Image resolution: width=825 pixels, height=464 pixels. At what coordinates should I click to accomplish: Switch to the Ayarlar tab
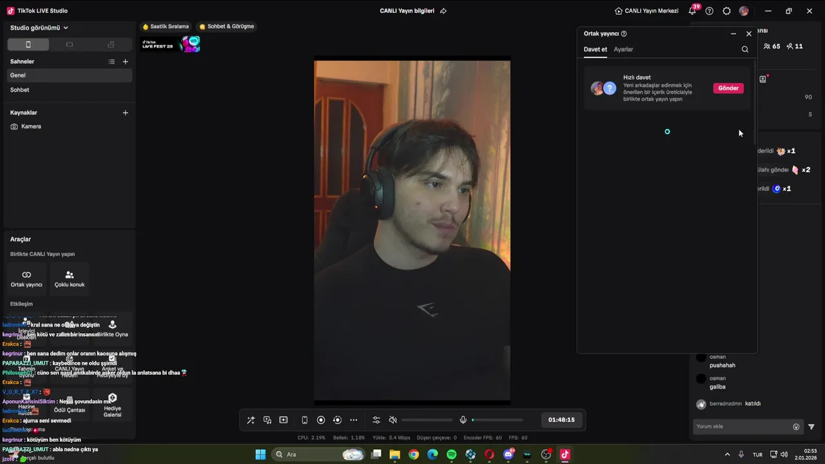623,50
